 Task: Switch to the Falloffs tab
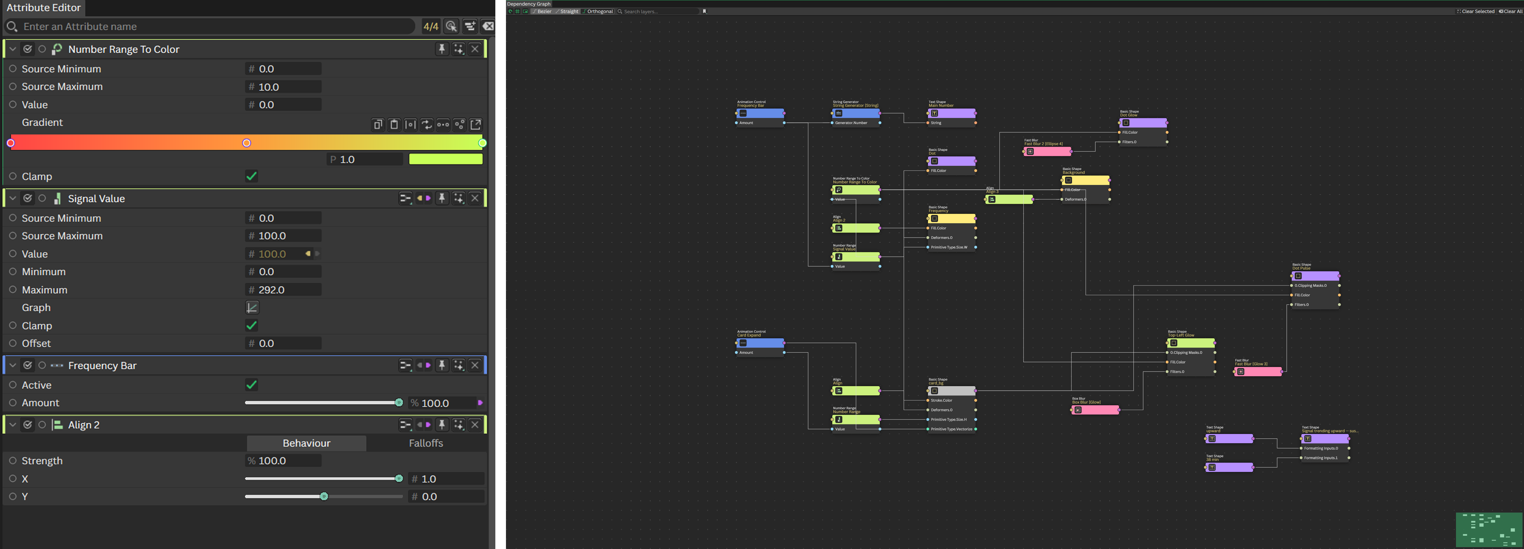point(426,443)
